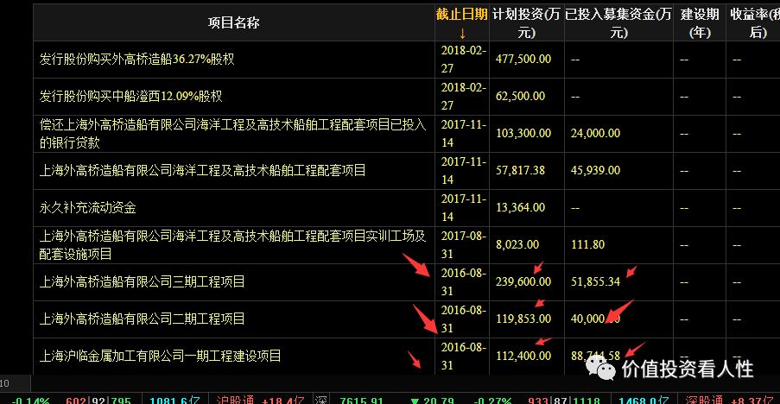Click planned investment value 57,817.38
The width and height of the screenshot is (780, 404).
click(x=520, y=170)
